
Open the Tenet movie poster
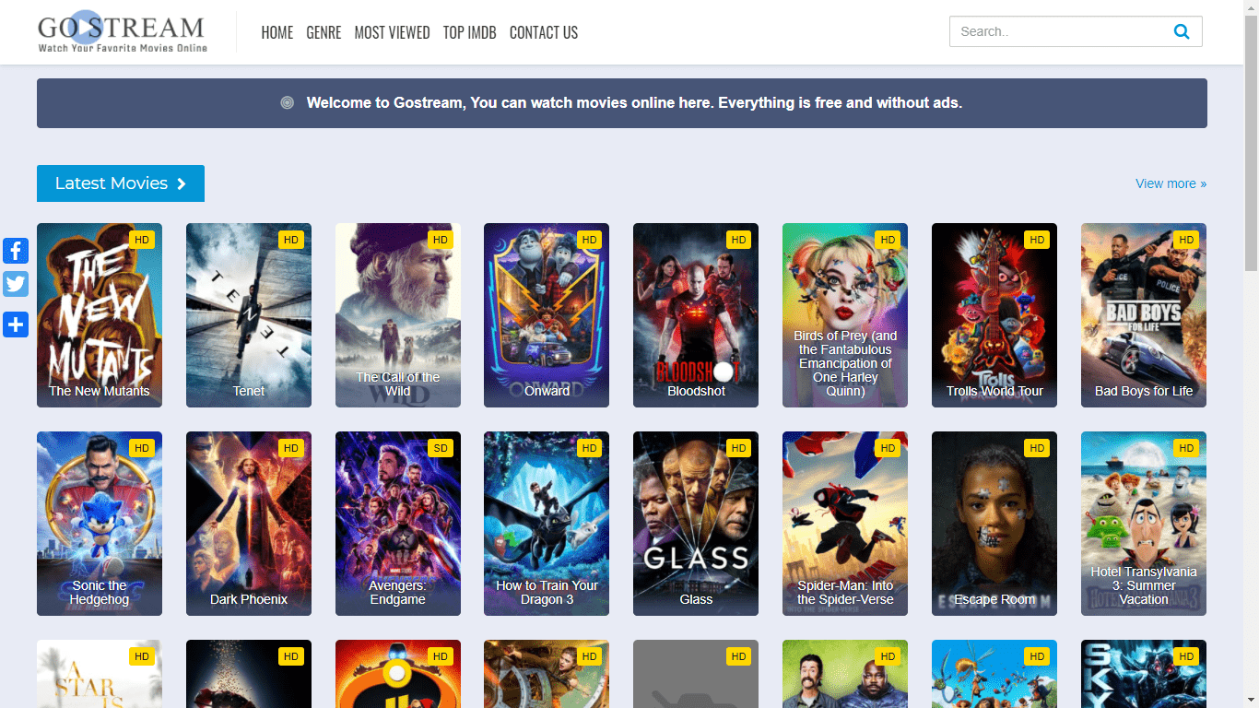(x=249, y=315)
